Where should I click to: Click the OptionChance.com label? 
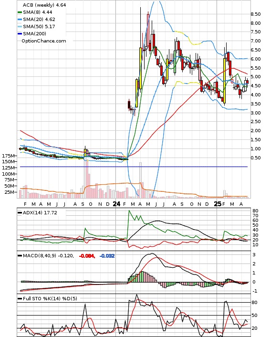pyautogui.click(x=44, y=41)
